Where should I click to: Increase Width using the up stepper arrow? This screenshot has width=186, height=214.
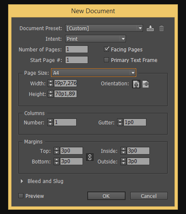[x=51, y=82]
